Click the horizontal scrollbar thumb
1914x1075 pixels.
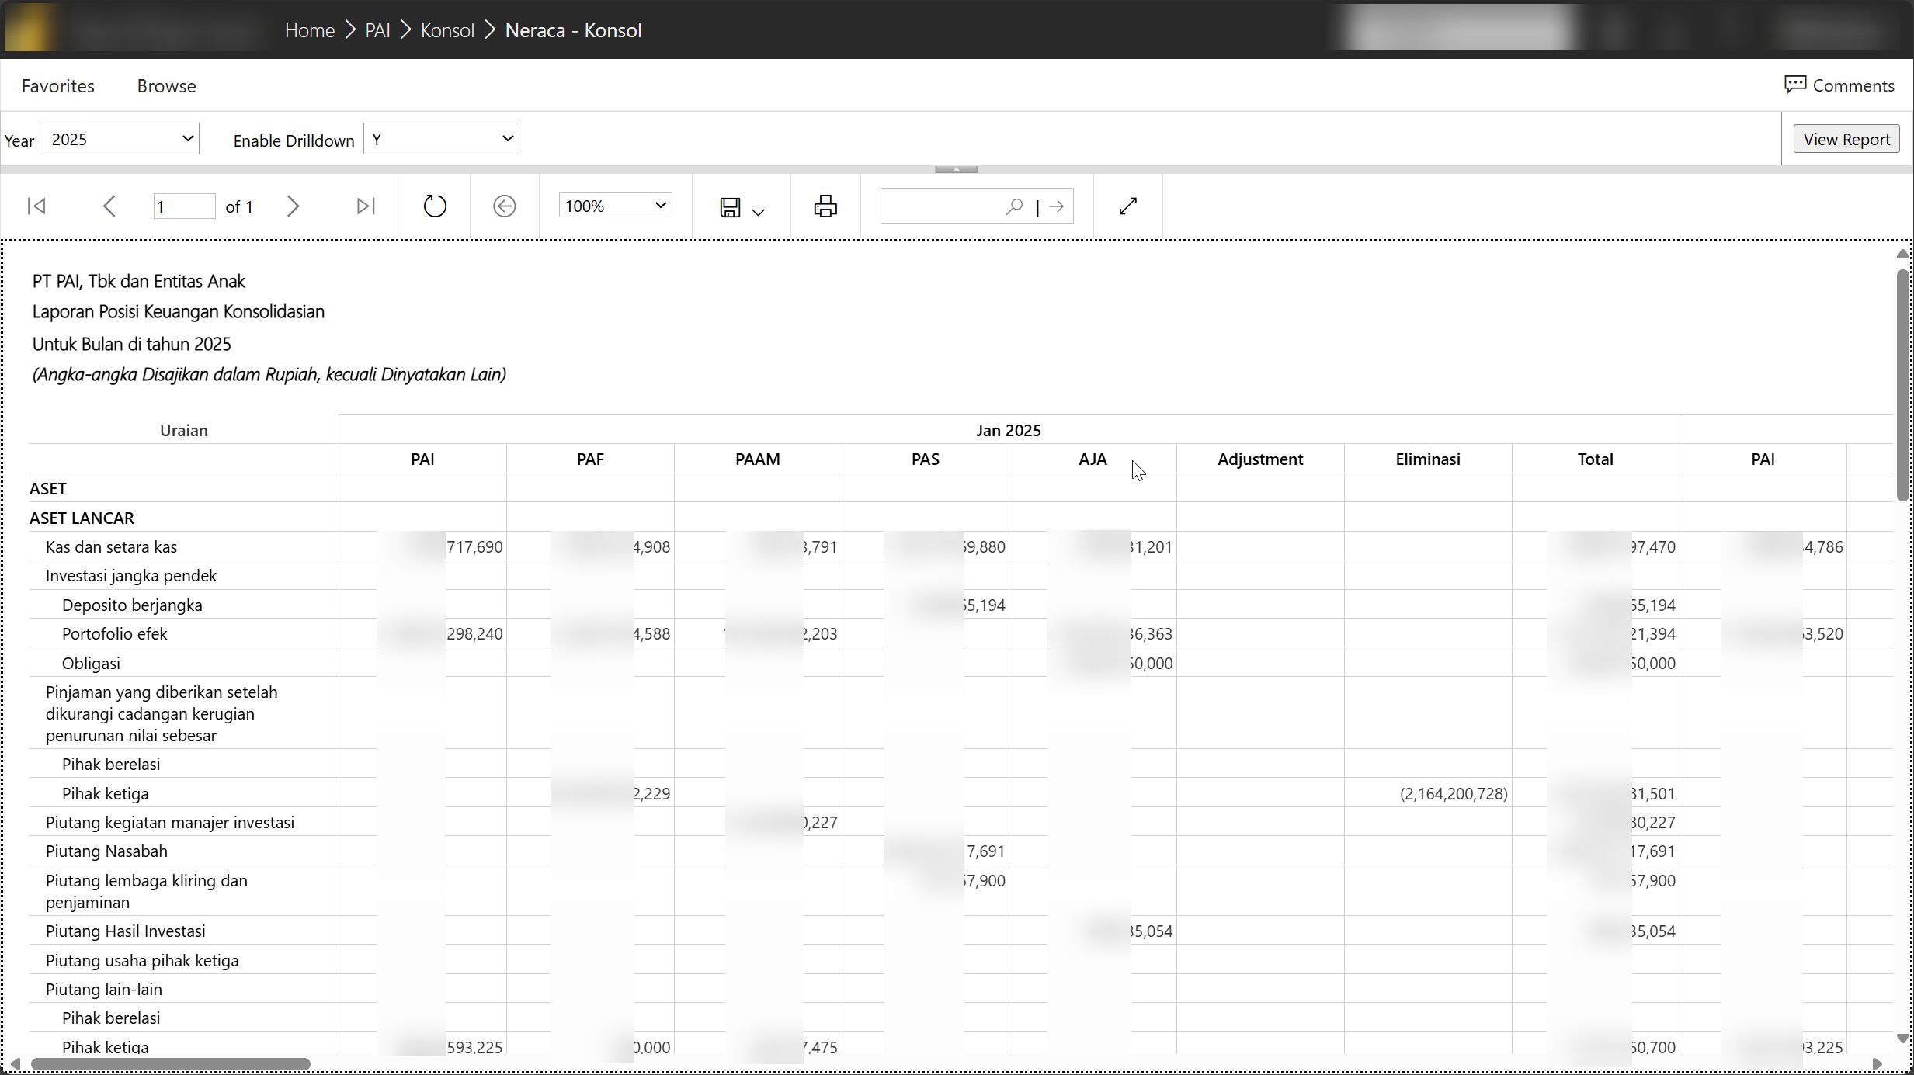pyautogui.click(x=171, y=1063)
